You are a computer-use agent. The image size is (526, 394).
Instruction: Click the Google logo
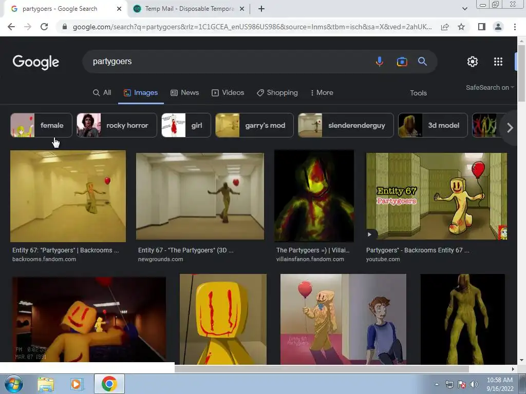click(36, 62)
